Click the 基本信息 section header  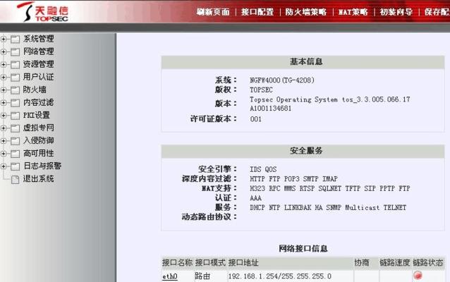pyautogui.click(x=303, y=61)
